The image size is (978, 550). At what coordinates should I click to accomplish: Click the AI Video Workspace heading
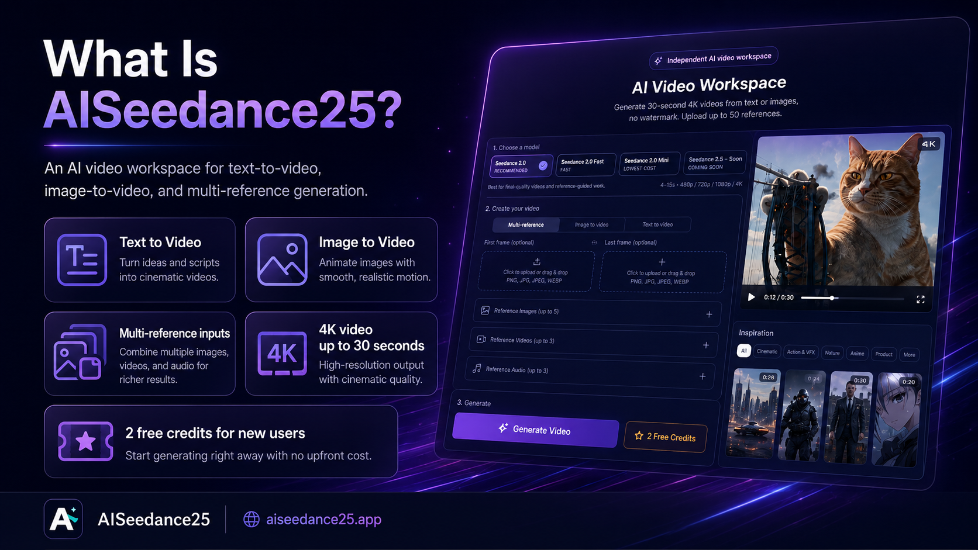709,85
